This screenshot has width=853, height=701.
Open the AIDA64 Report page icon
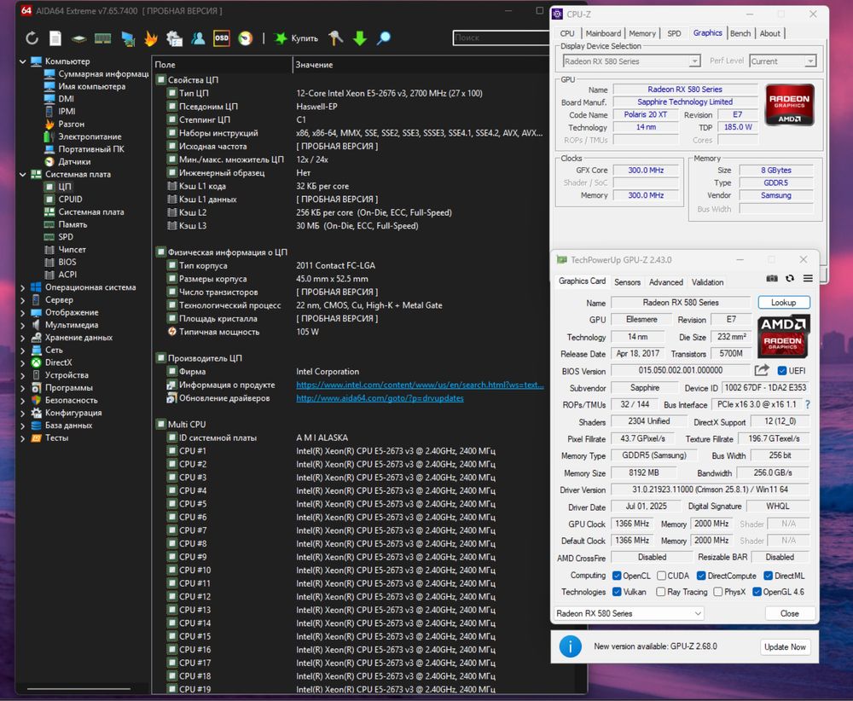coord(55,38)
